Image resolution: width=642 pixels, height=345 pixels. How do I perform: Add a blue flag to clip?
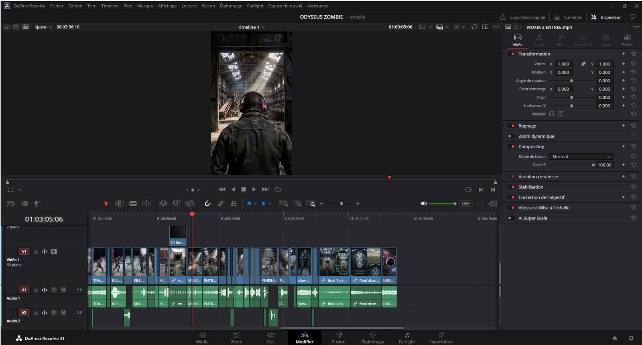249,204
